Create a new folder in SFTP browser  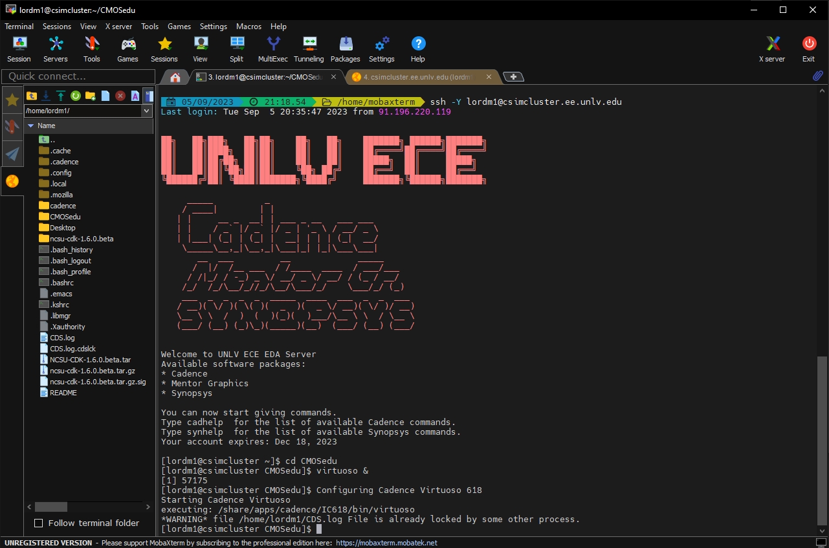point(91,96)
